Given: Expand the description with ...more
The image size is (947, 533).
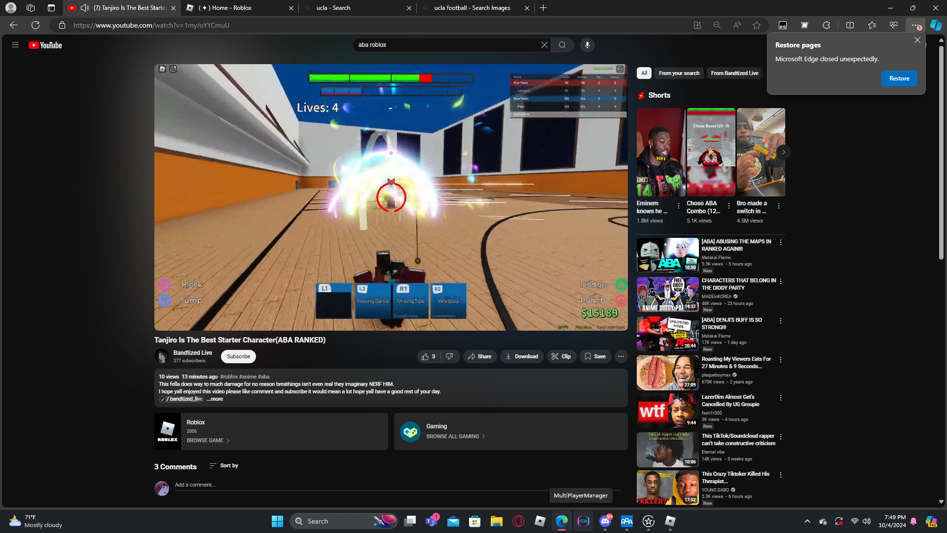Looking at the screenshot, I should 215,399.
